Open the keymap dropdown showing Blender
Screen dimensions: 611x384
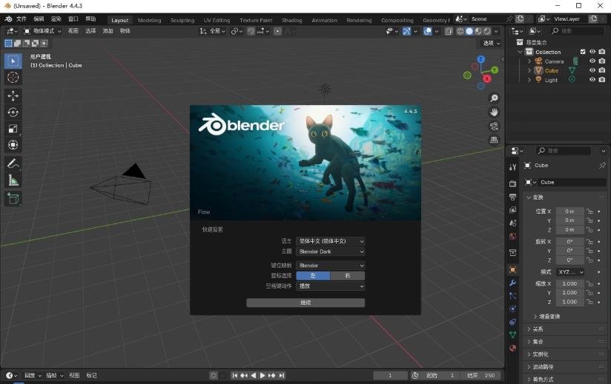point(331,266)
